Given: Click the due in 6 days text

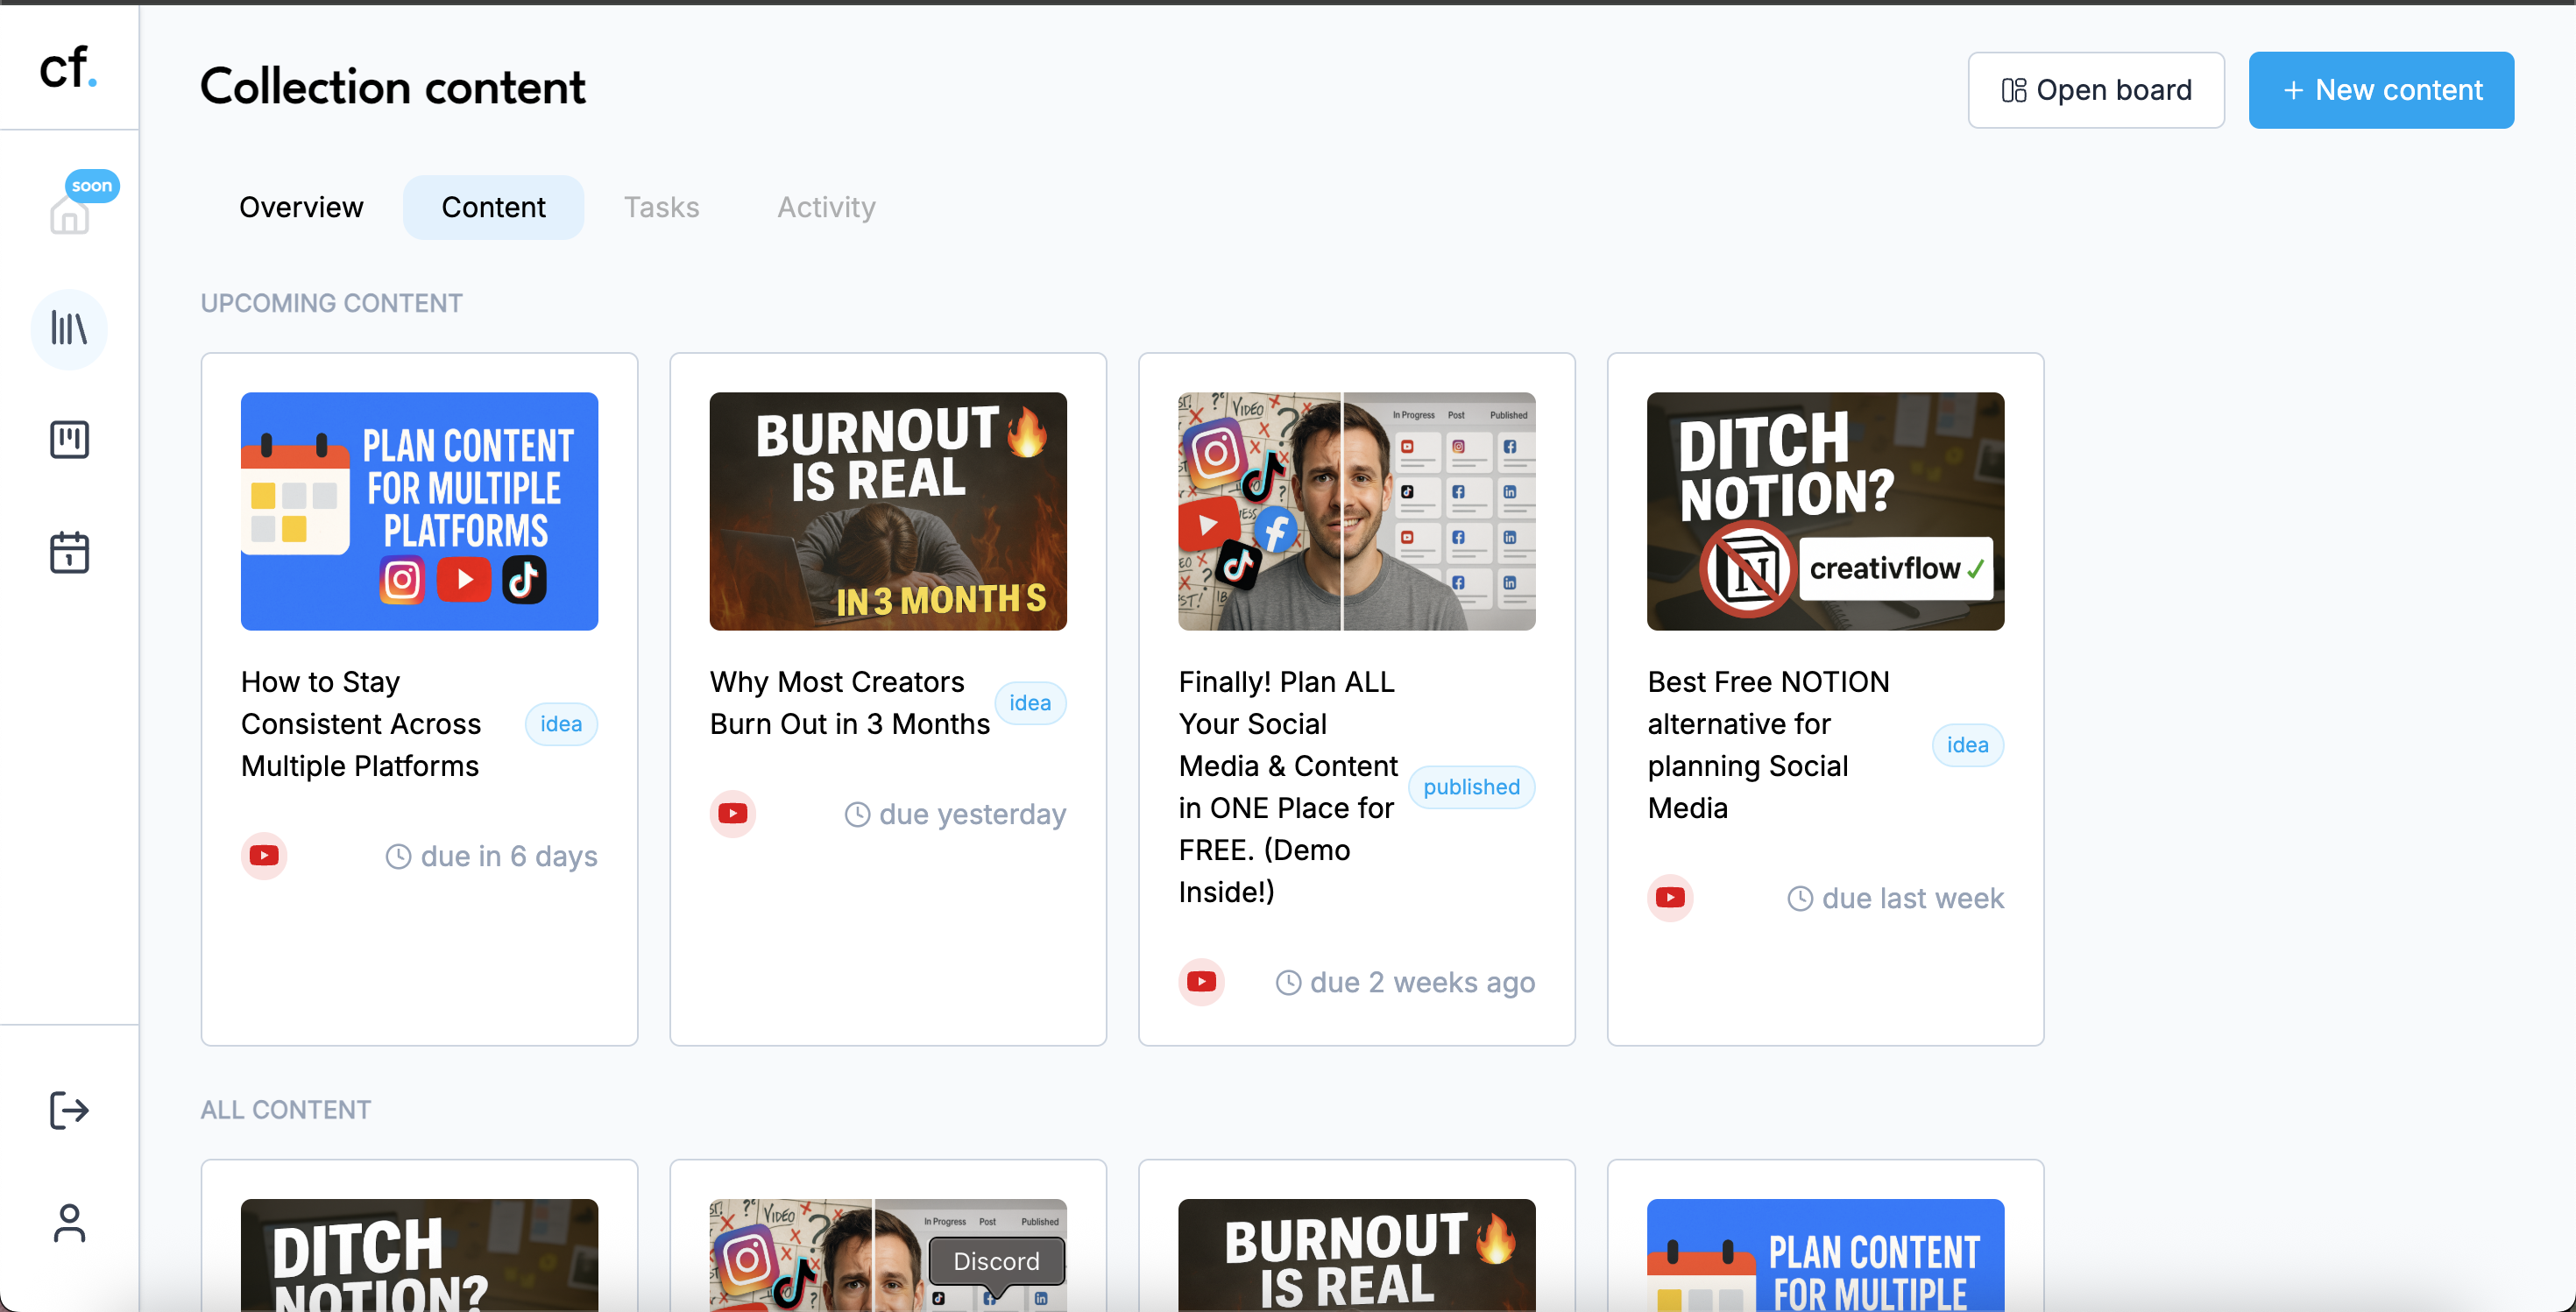Looking at the screenshot, I should click(509, 857).
